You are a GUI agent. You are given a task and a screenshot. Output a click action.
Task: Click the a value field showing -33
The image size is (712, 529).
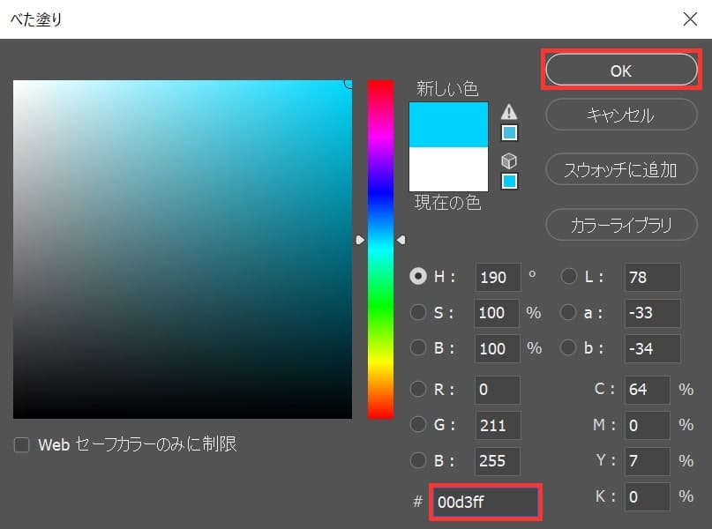[653, 313]
